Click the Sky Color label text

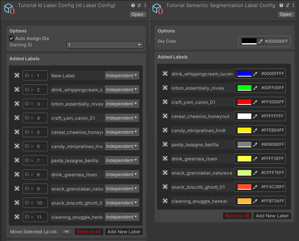click(x=167, y=41)
